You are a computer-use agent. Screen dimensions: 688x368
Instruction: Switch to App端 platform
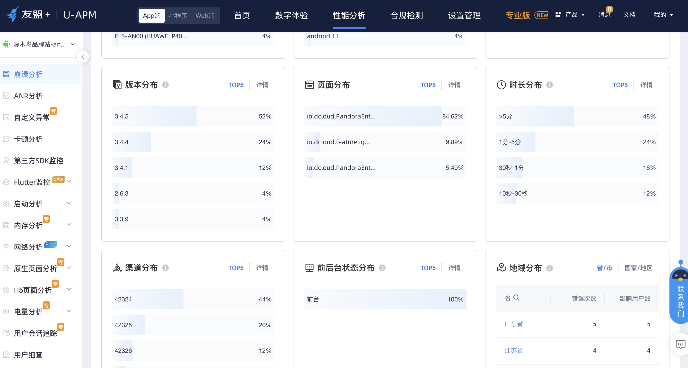tap(152, 15)
